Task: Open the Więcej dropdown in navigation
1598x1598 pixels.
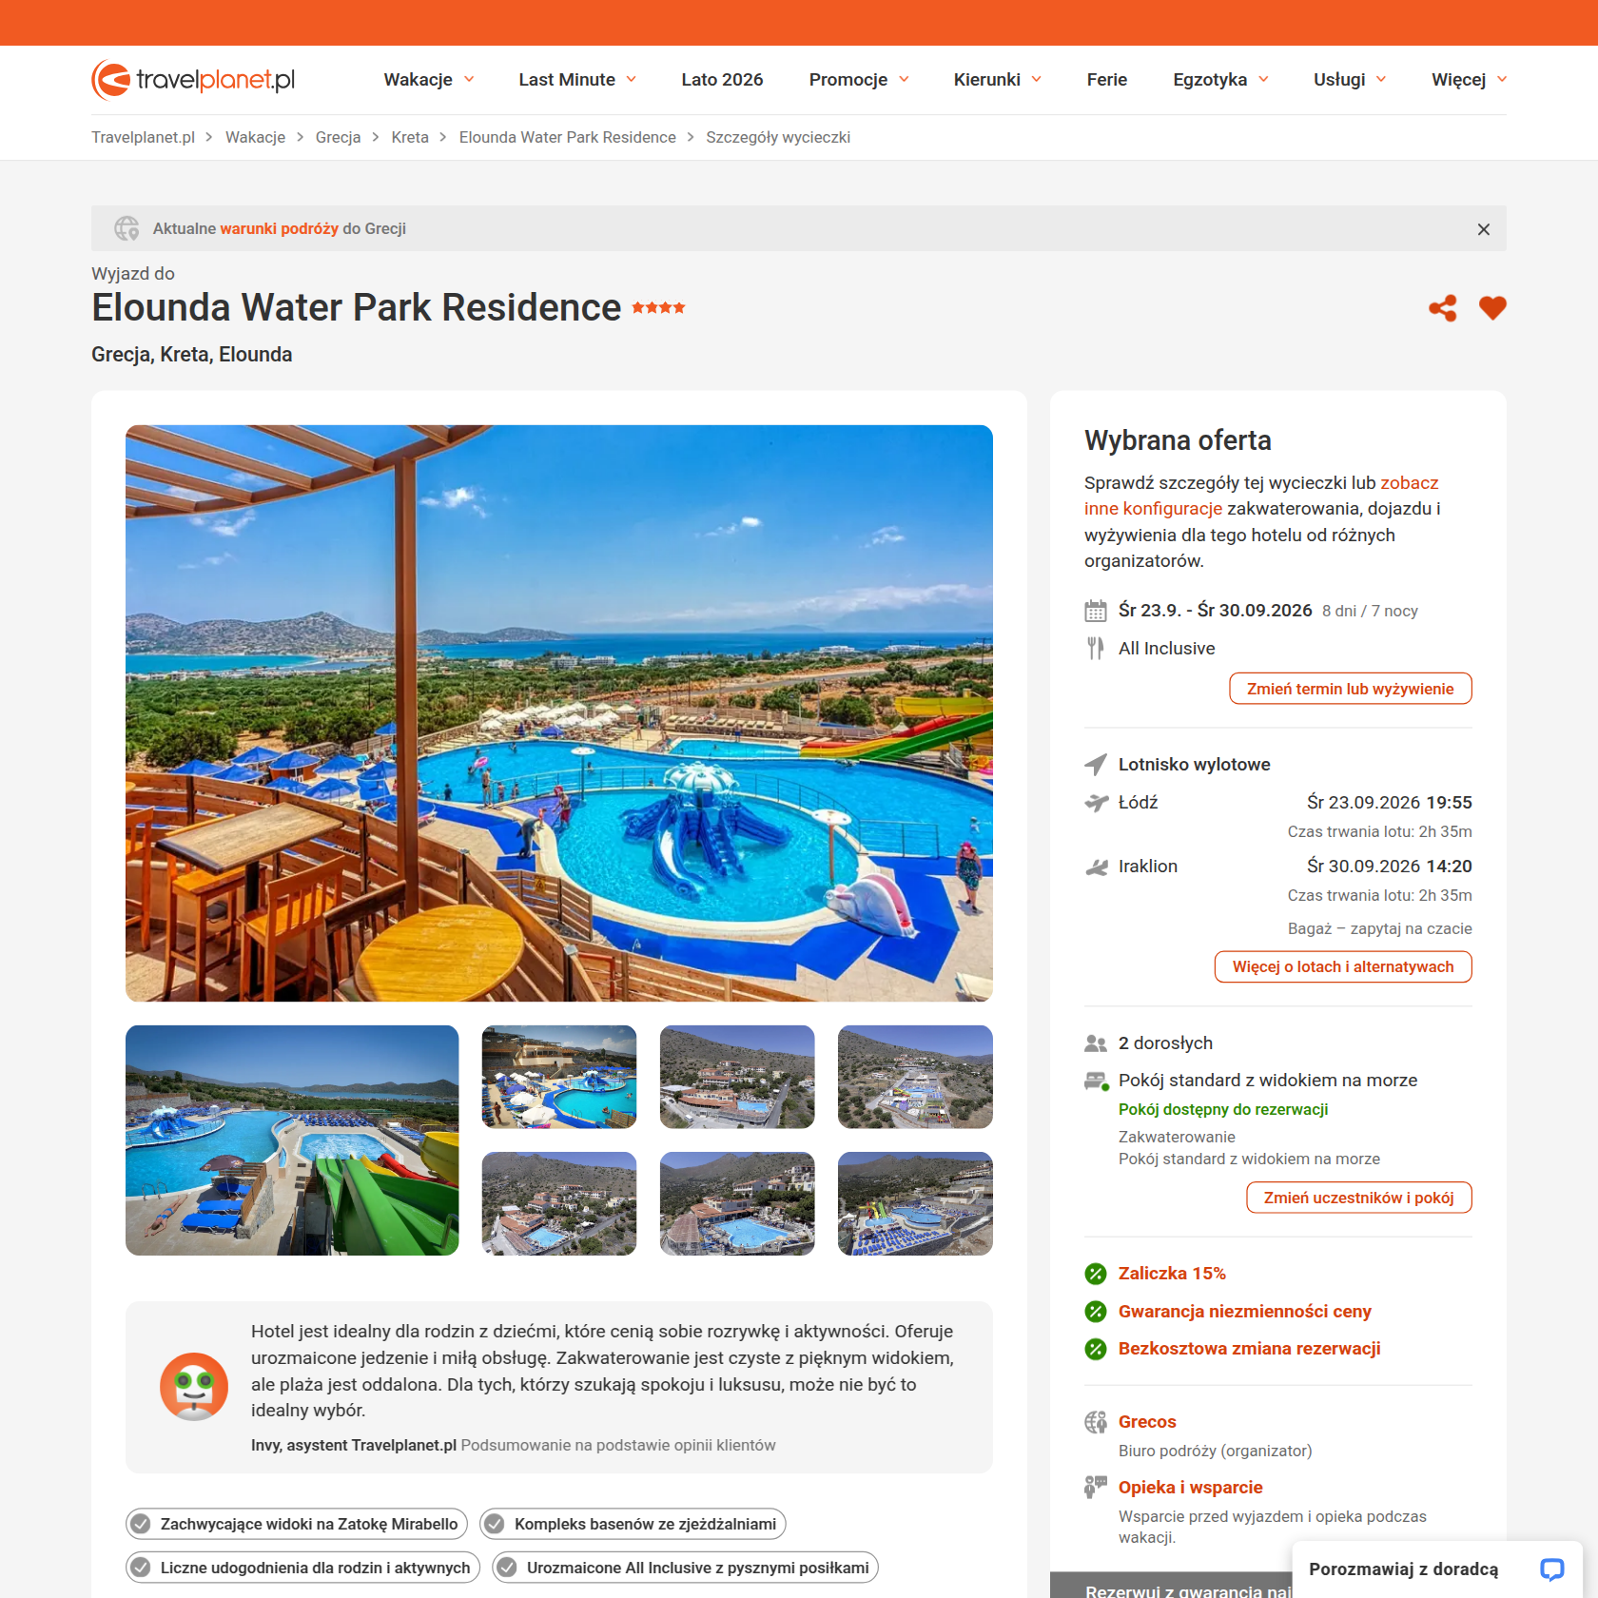Action: click(1469, 80)
